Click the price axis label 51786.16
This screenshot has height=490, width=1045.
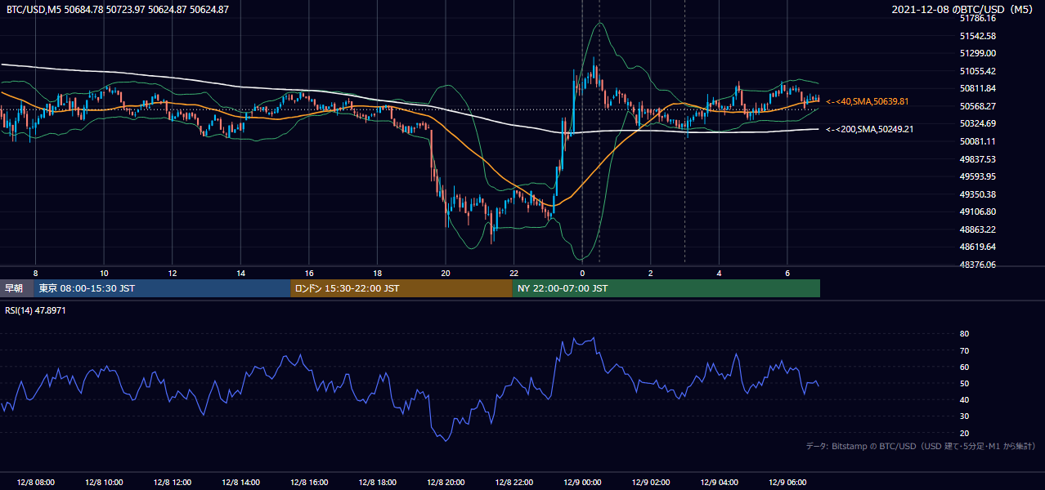tap(977, 18)
